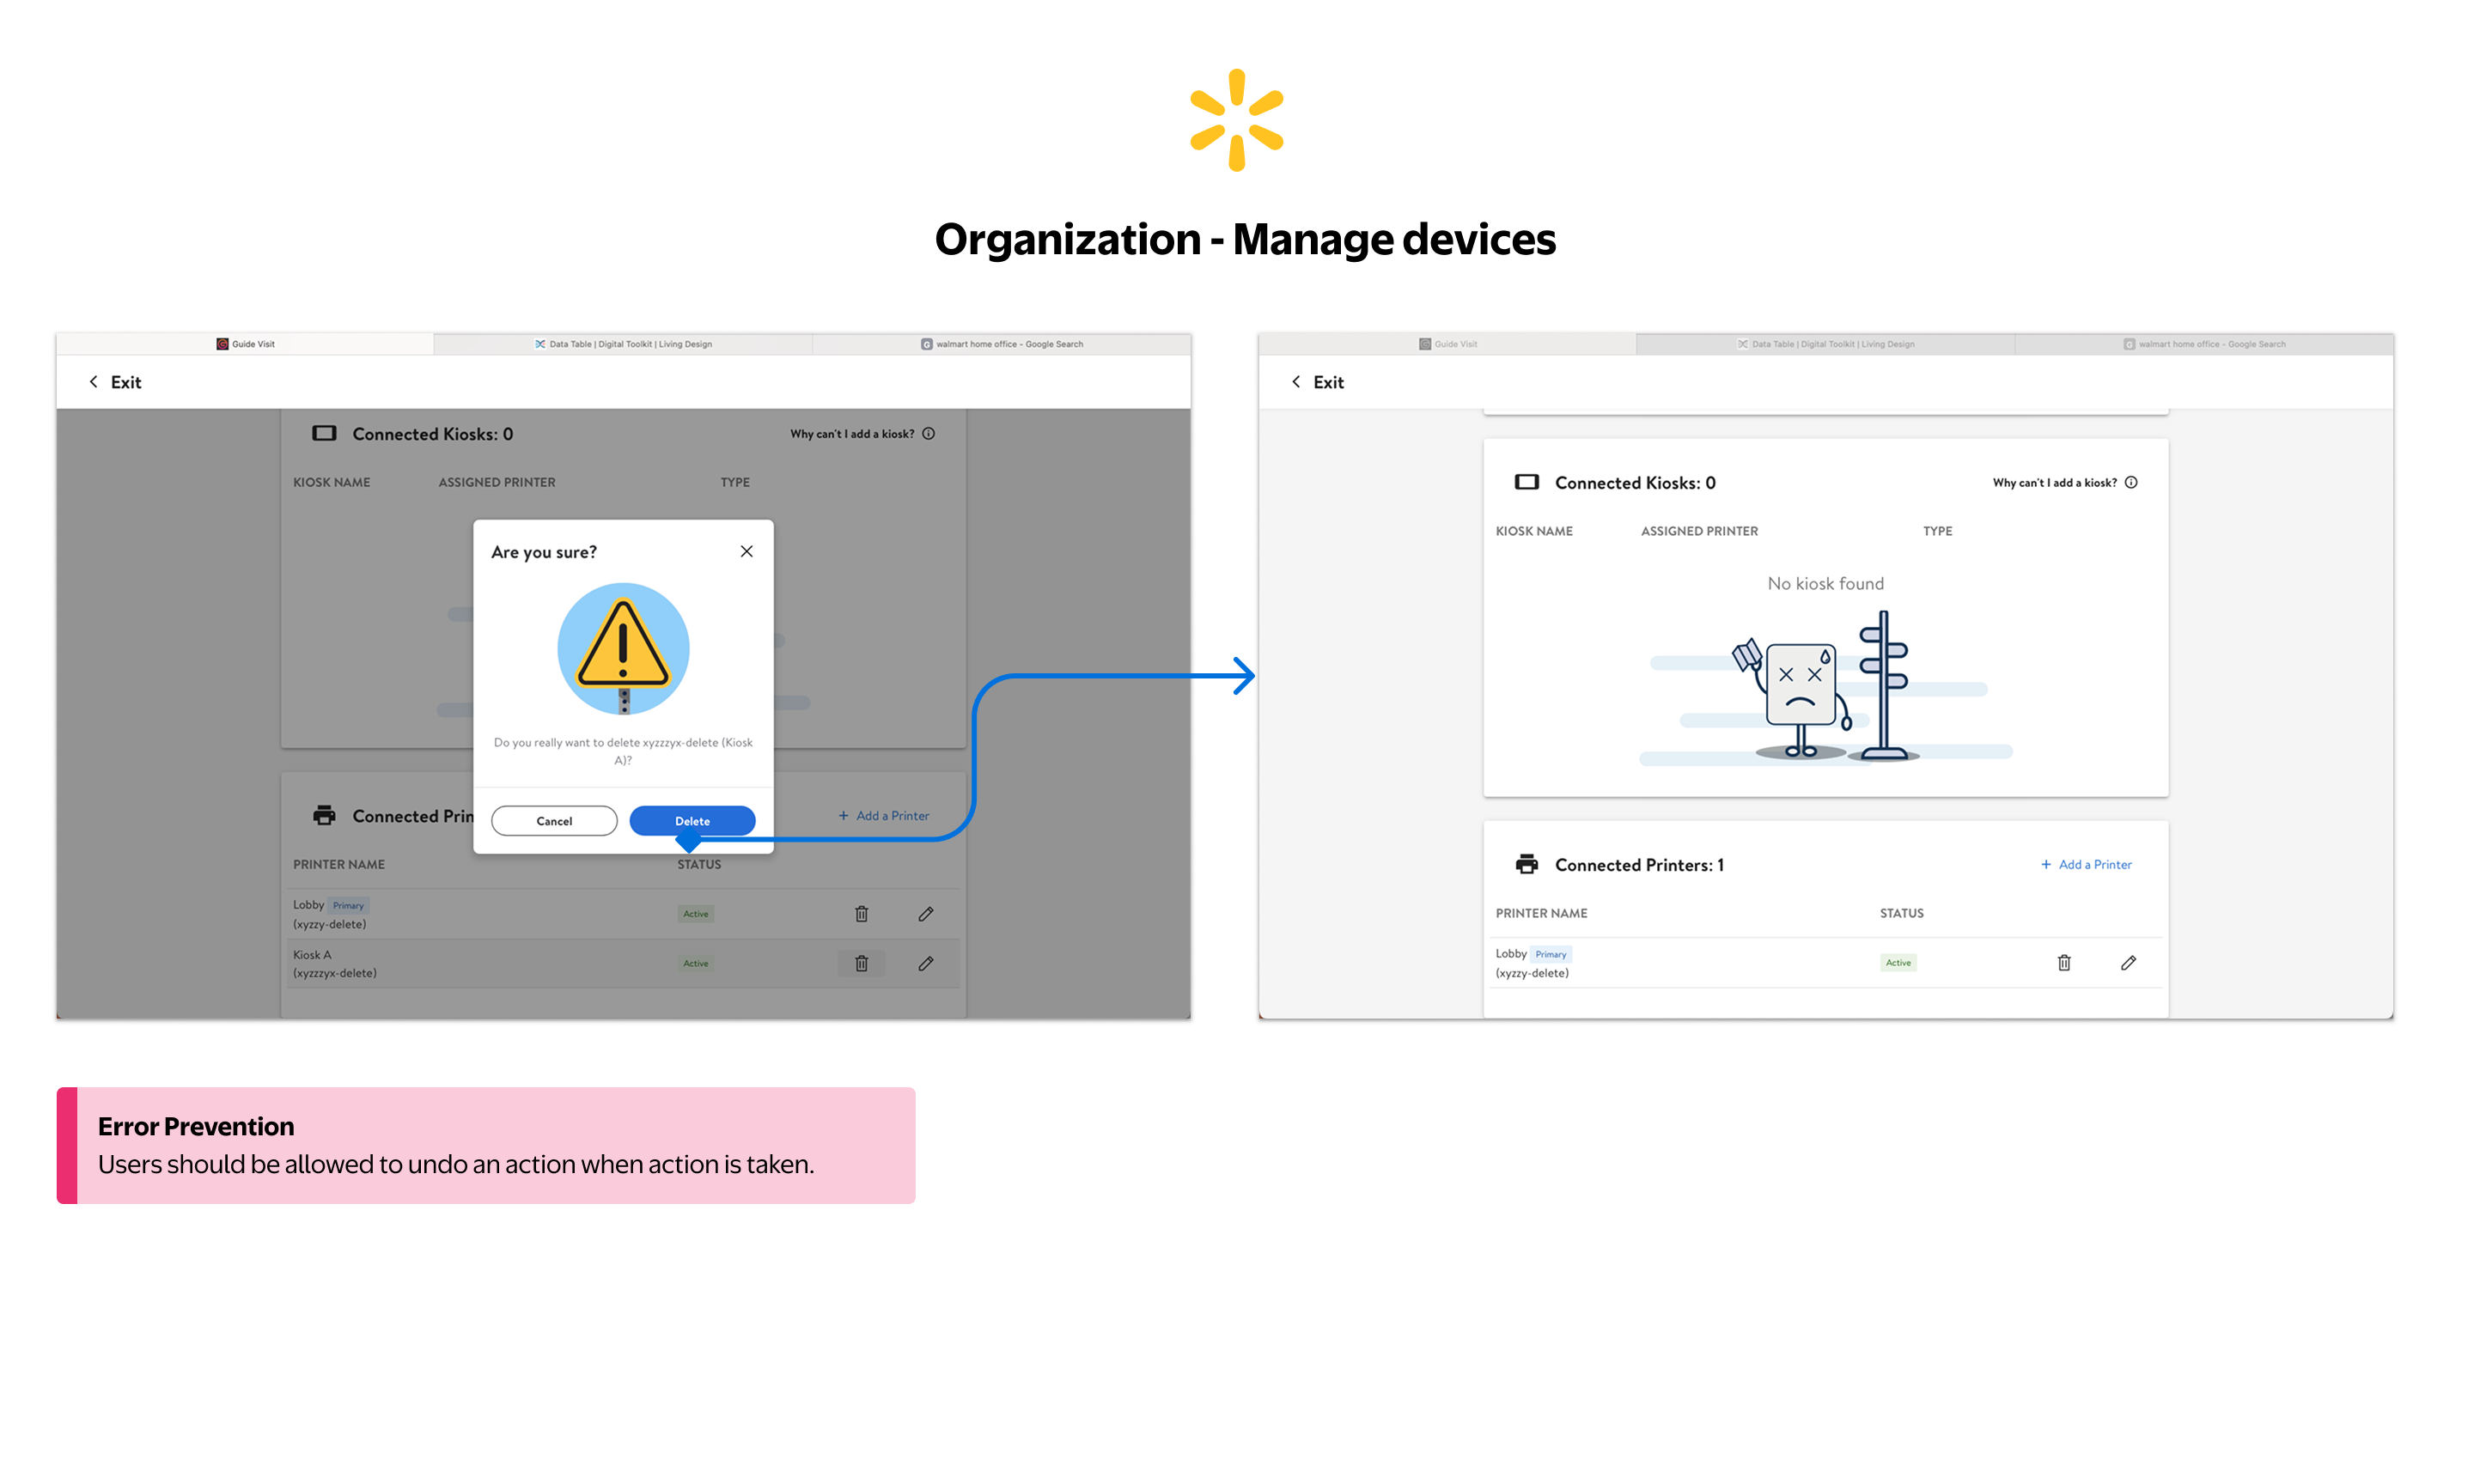Click 'Are you sure?' dialog title
Viewport: 2474px width, 1484px height.
click(544, 552)
